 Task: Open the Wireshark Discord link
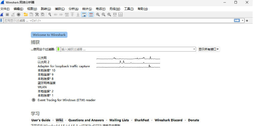coord(168,120)
